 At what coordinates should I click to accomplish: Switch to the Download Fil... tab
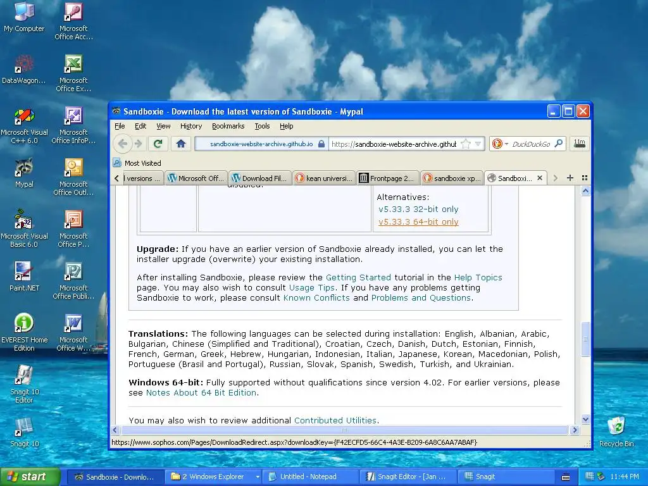260,178
